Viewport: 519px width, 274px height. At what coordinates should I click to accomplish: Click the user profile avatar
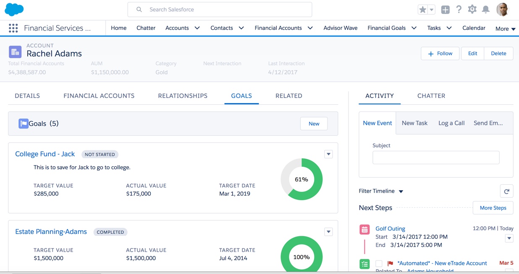pos(502,10)
